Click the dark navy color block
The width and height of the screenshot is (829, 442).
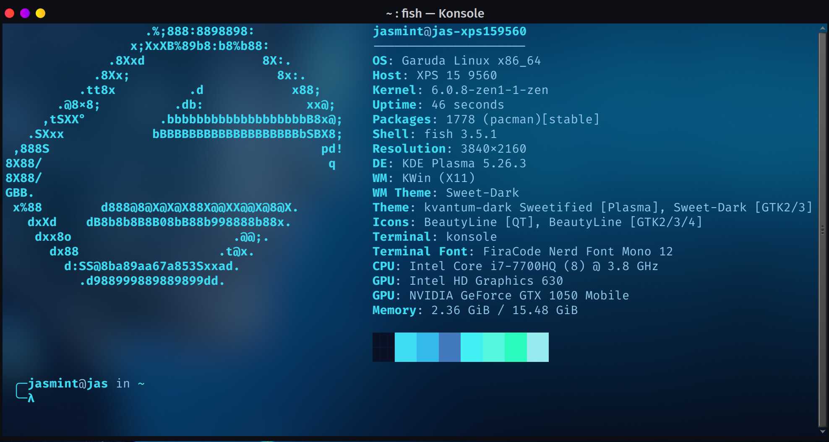383,347
